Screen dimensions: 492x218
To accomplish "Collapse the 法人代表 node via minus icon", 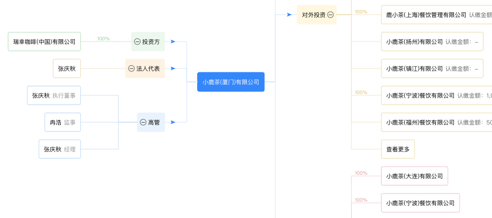I will (131, 68).
